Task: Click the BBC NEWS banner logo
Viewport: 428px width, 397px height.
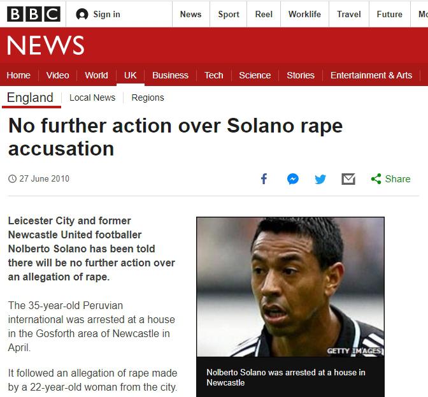Action: tap(45, 45)
